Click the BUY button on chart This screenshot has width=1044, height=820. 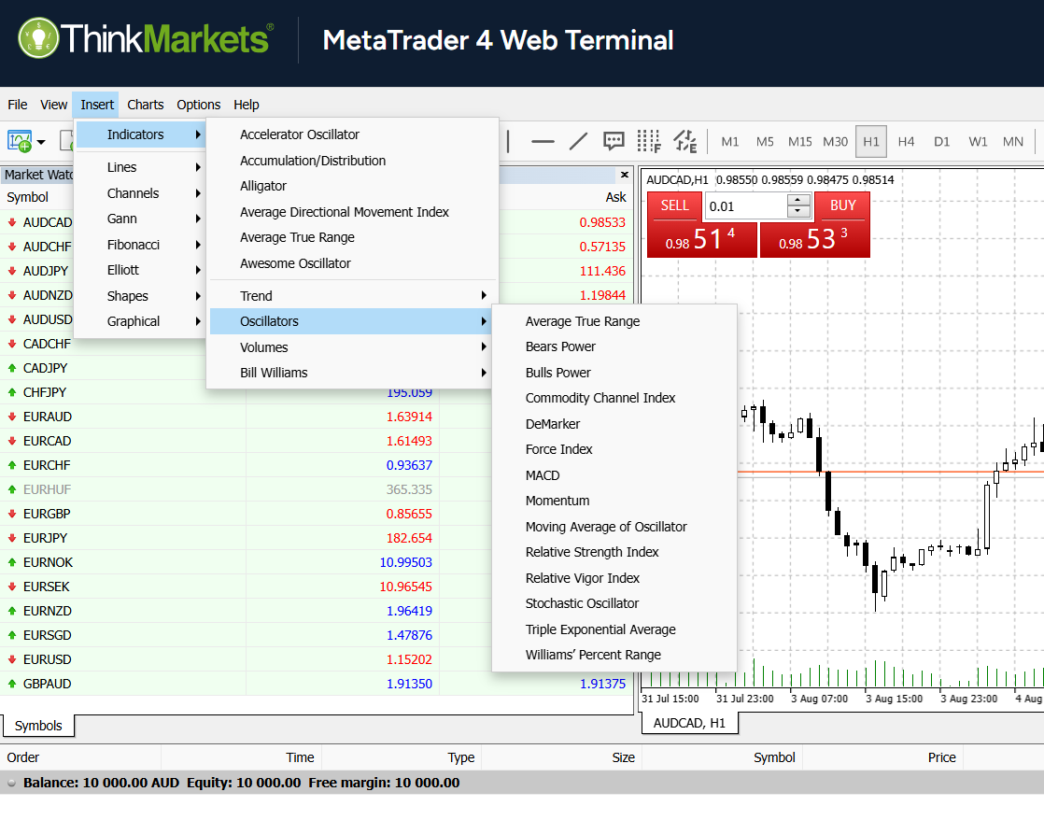pyautogui.click(x=842, y=205)
